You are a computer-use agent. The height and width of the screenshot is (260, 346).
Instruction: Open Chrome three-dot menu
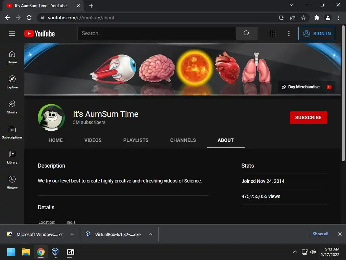[339, 18]
